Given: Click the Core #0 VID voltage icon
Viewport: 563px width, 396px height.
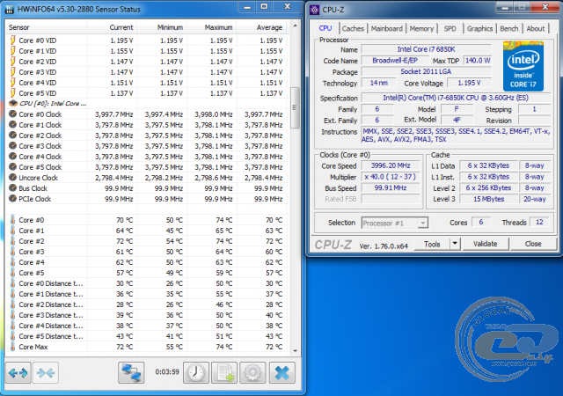Looking at the screenshot, I should 13,40.
